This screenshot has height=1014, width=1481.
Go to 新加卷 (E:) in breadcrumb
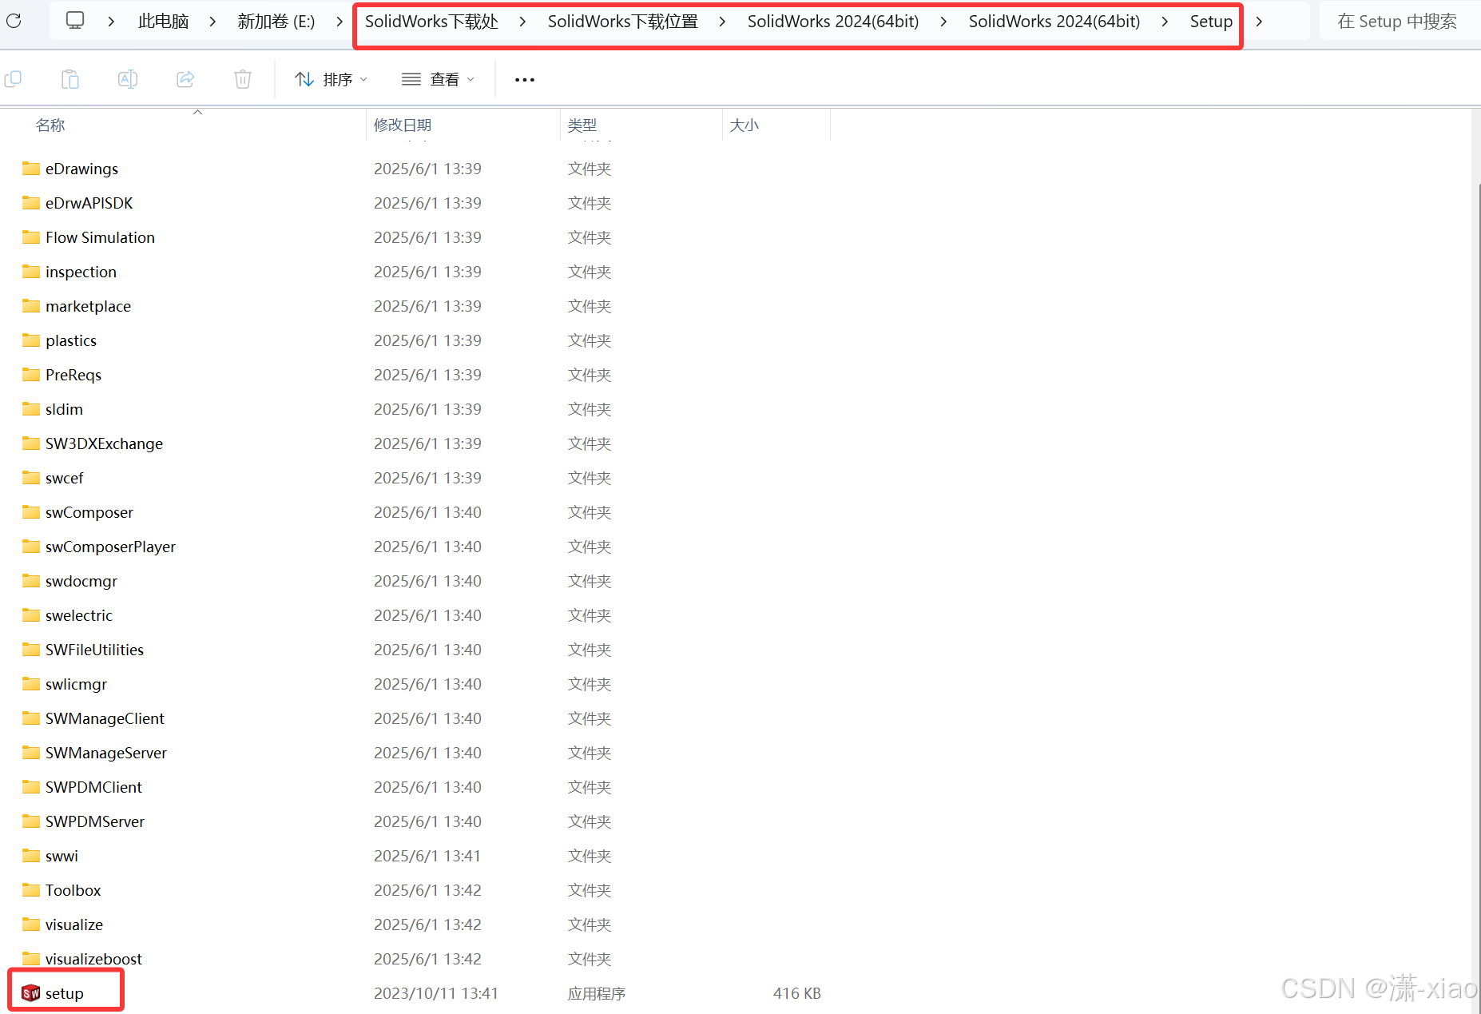click(276, 22)
